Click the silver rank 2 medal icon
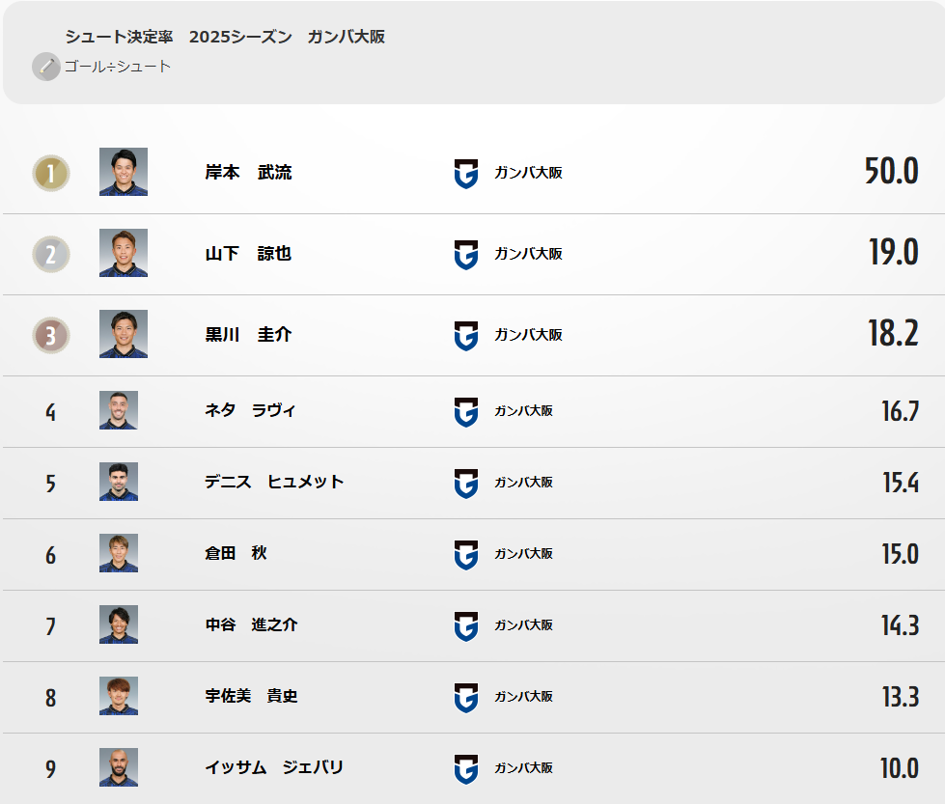 point(51,255)
